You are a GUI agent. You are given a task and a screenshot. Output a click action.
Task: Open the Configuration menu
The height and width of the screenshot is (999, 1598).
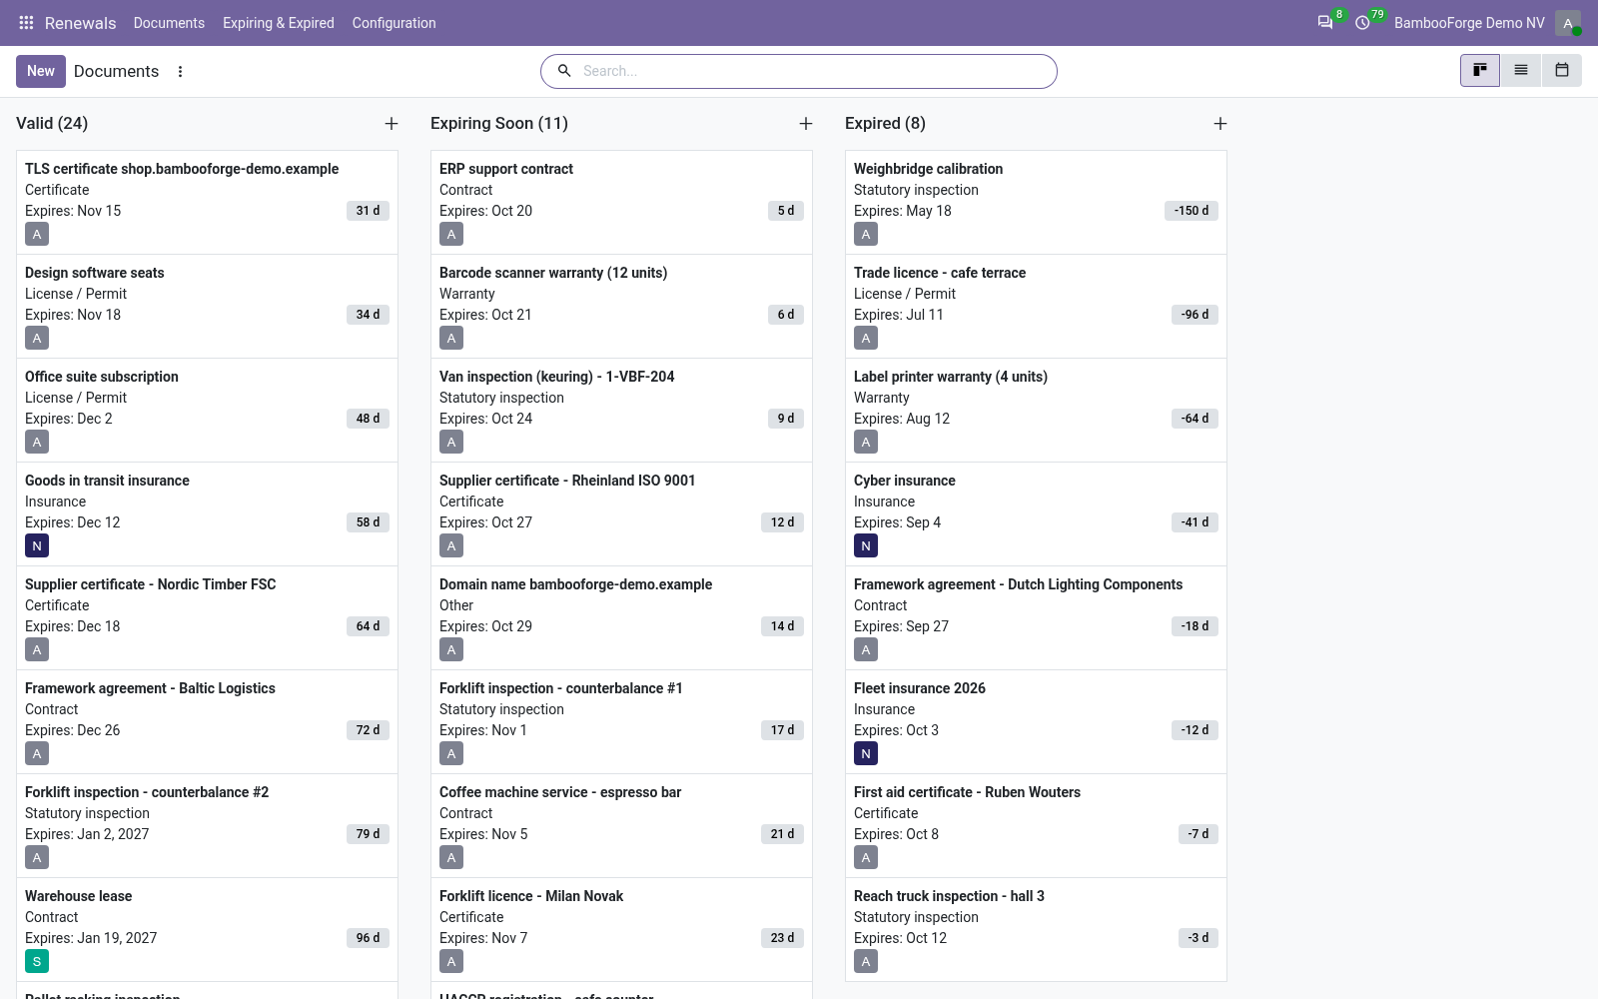tap(394, 22)
